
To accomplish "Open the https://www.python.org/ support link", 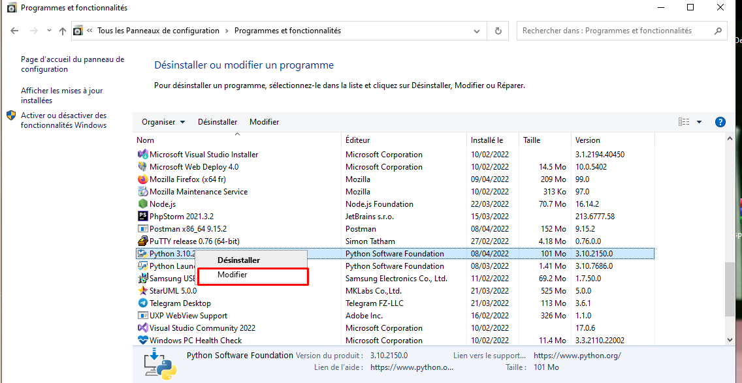I will (577, 355).
